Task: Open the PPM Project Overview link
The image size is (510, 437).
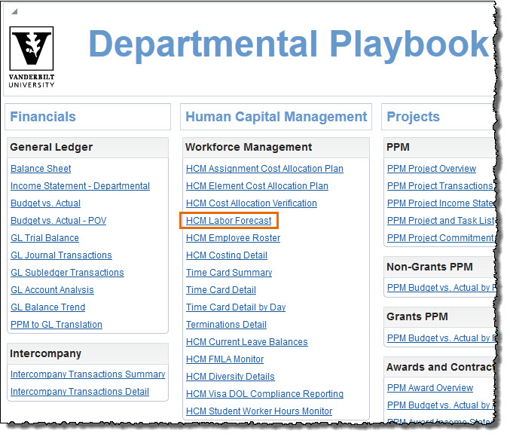Action: pos(432,169)
